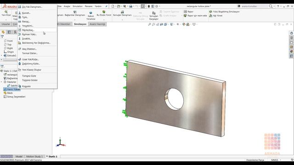Image resolution: width=294 pixels, height=165 pixels.
Task: Expand the Extrude1 feature node
Action: pos(2,55)
